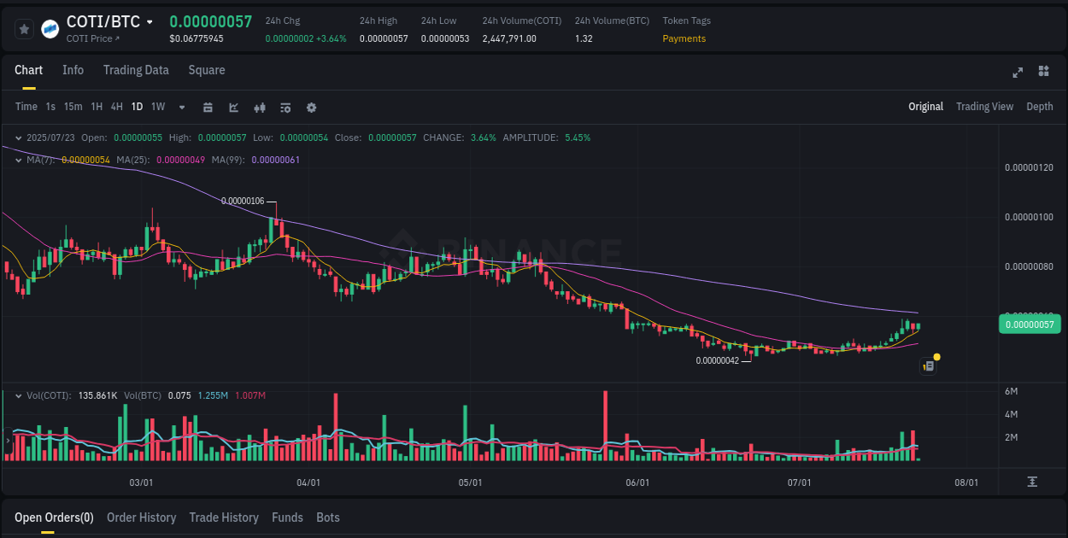The image size is (1068, 538).
Task: Open the indicators list icon
Action: coord(285,108)
